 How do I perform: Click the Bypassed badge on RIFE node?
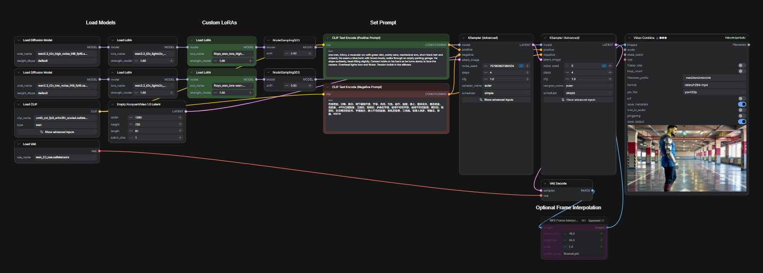tap(596, 221)
